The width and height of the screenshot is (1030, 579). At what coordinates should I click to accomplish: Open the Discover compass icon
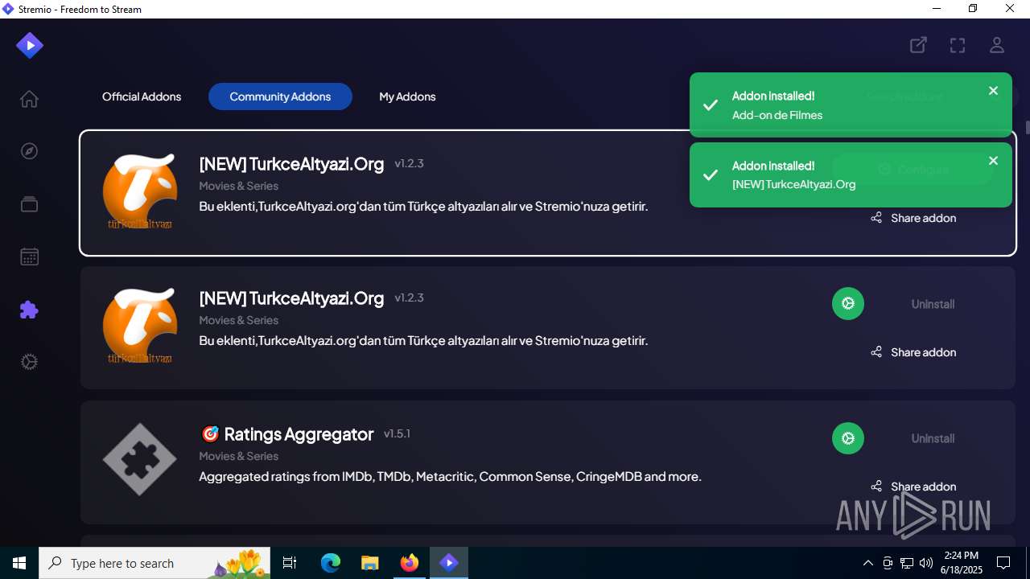click(x=29, y=151)
